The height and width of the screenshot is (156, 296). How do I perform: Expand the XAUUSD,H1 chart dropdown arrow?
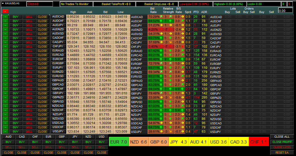coord(3,3)
